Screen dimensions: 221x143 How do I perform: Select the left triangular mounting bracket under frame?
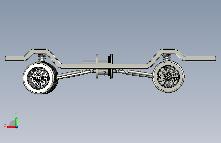[x=83, y=70]
